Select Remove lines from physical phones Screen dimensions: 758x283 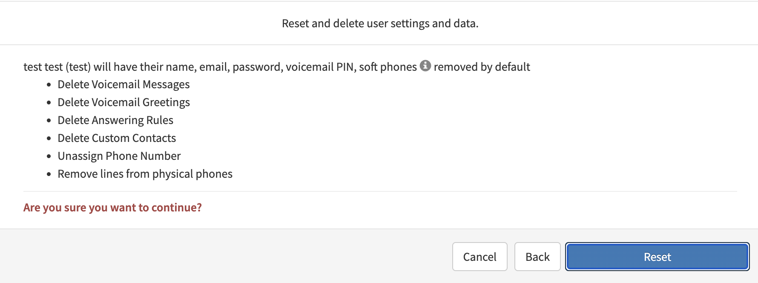tap(145, 174)
